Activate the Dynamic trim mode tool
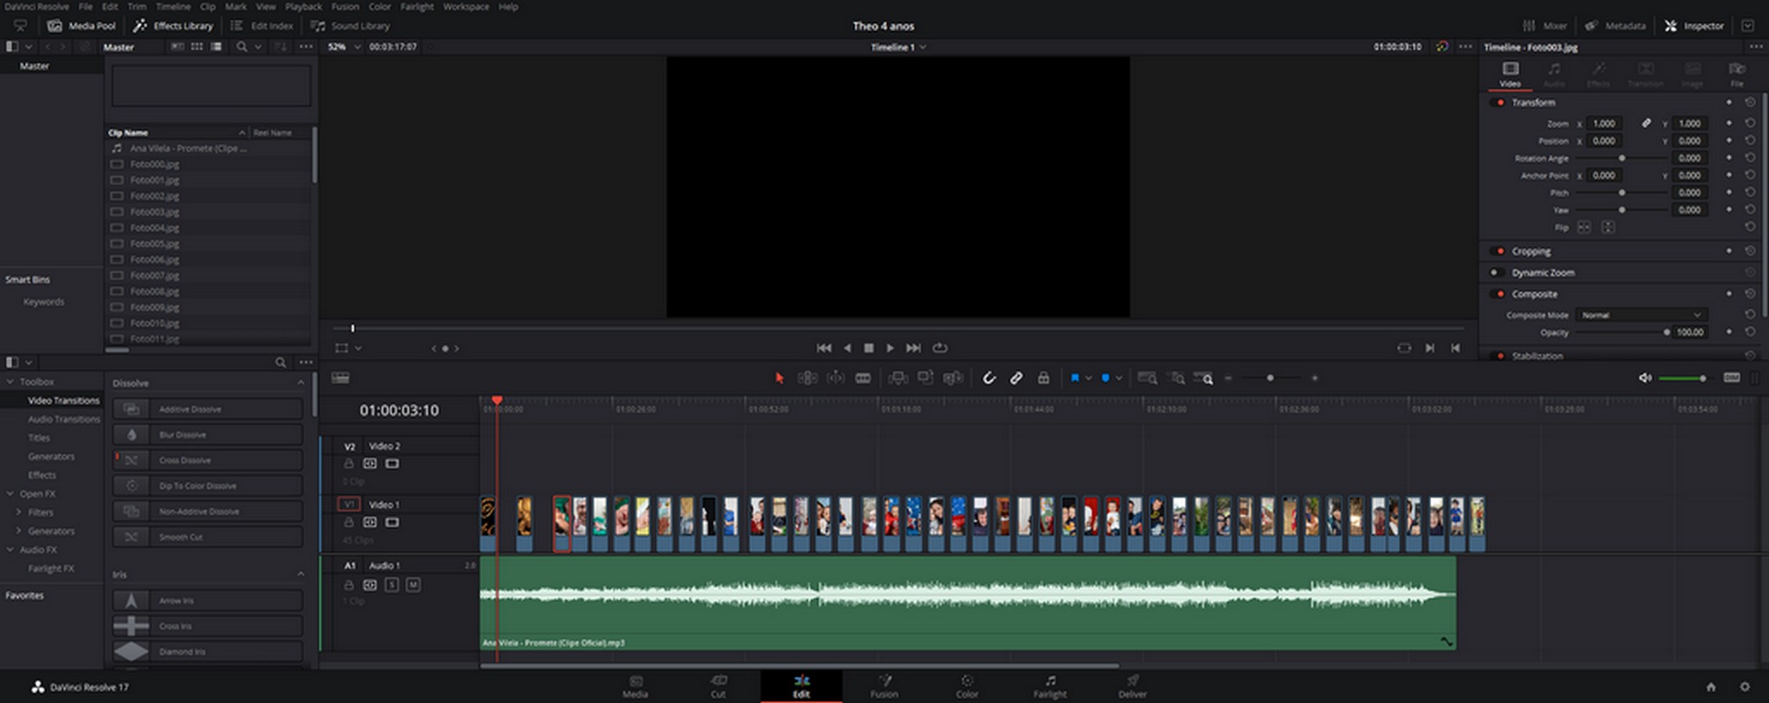 coord(835,378)
